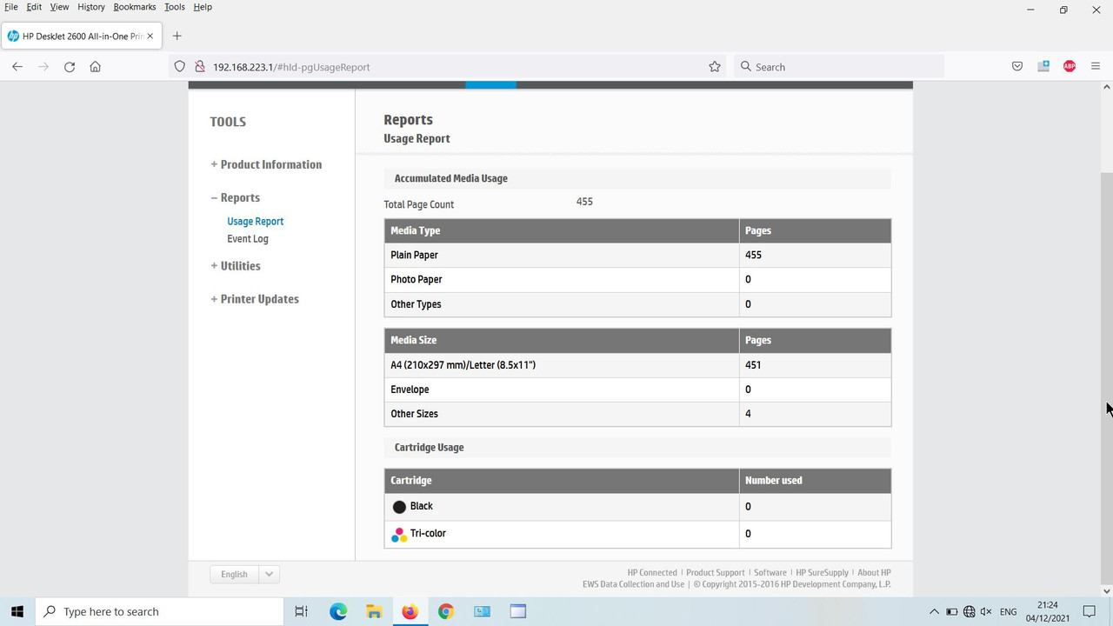The image size is (1113, 626).
Task: Go back to the previous page
Action: point(17,67)
